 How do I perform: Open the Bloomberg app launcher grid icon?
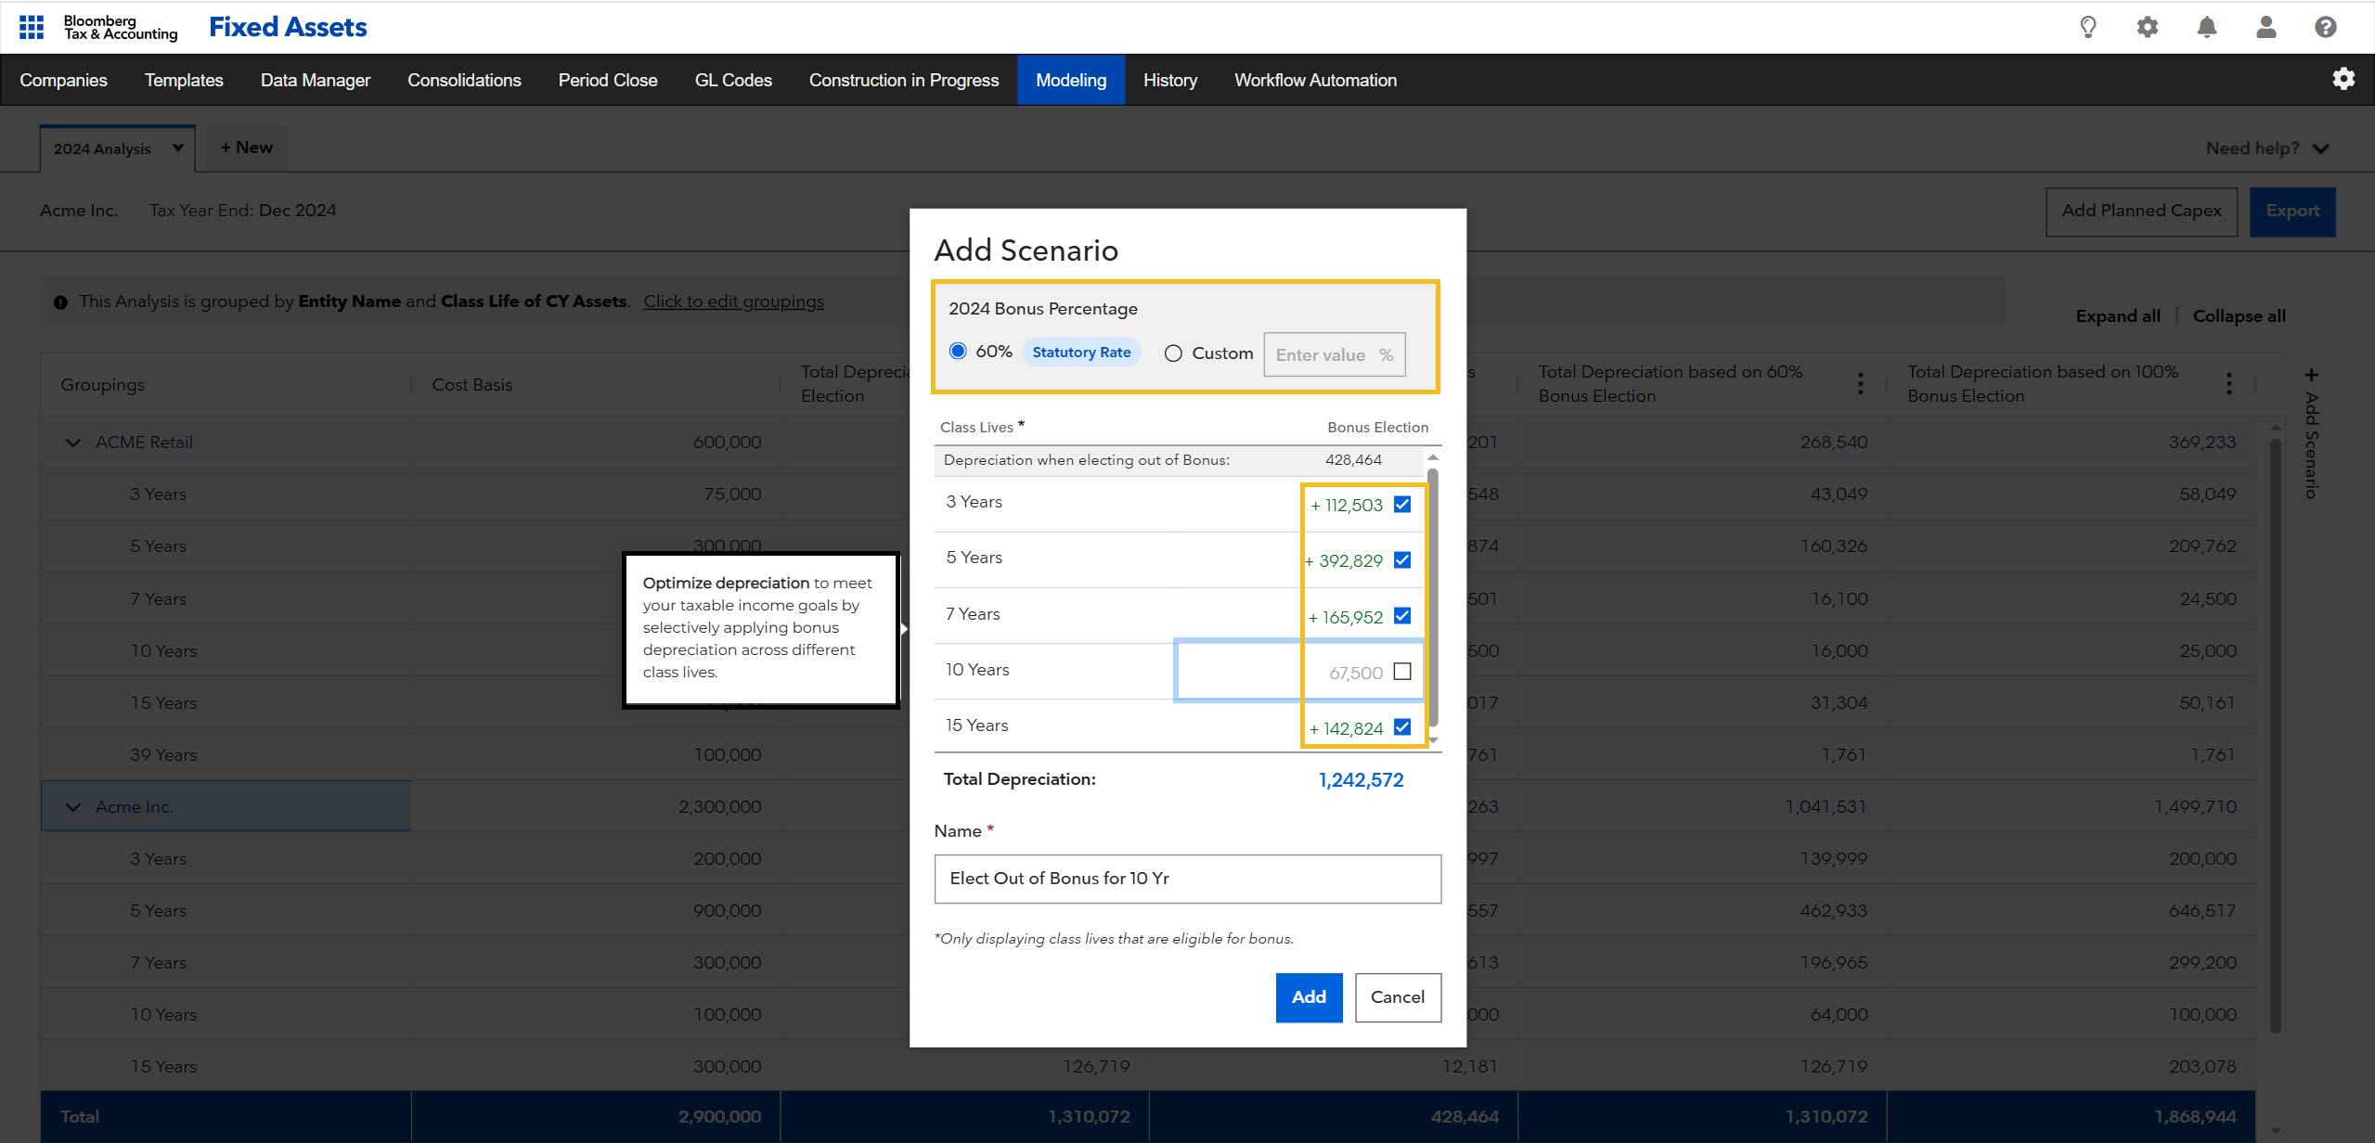point(31,27)
